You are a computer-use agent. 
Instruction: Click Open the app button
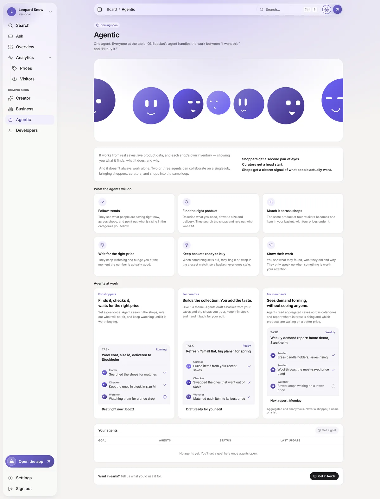click(x=30, y=462)
